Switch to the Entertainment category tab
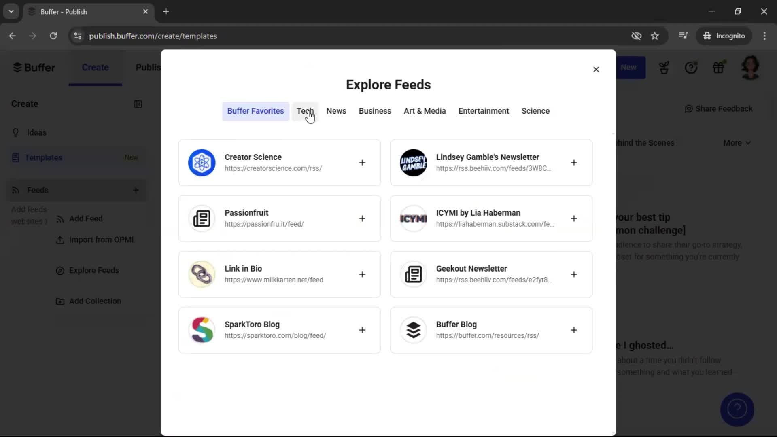The width and height of the screenshot is (777, 437). [x=484, y=111]
